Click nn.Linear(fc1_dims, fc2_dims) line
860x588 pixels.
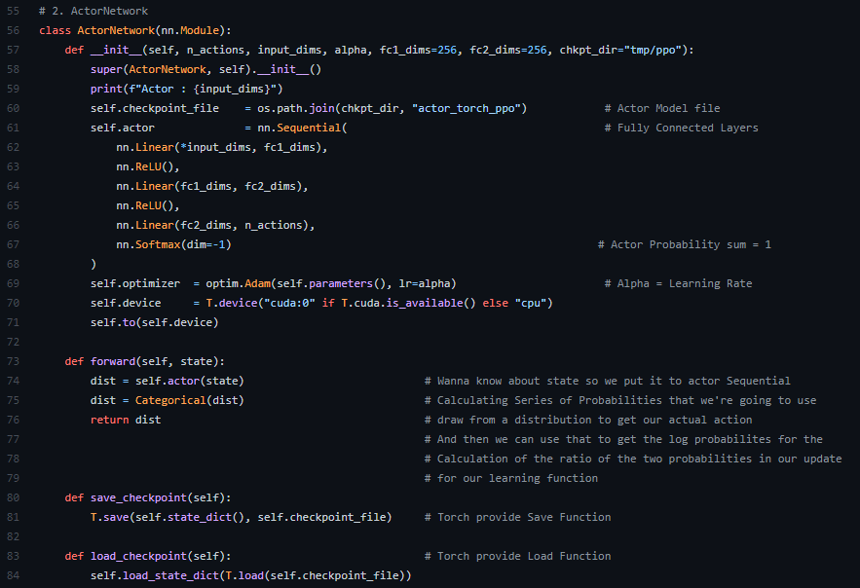pyautogui.click(x=212, y=186)
